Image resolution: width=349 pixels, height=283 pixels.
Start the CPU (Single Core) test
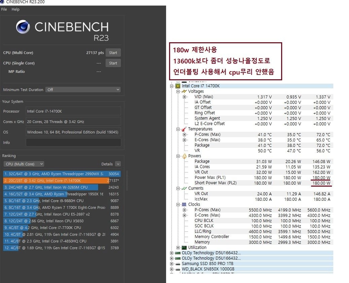click(113, 63)
